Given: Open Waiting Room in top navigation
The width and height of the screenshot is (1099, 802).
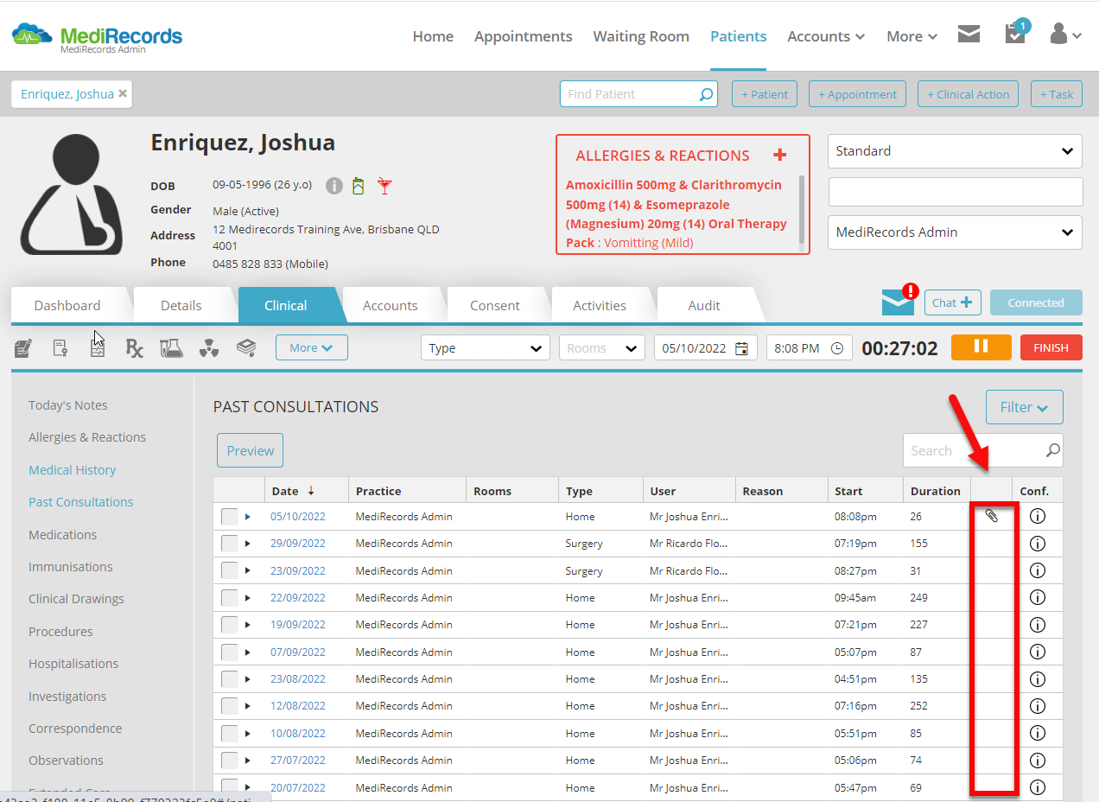Looking at the screenshot, I should [641, 36].
